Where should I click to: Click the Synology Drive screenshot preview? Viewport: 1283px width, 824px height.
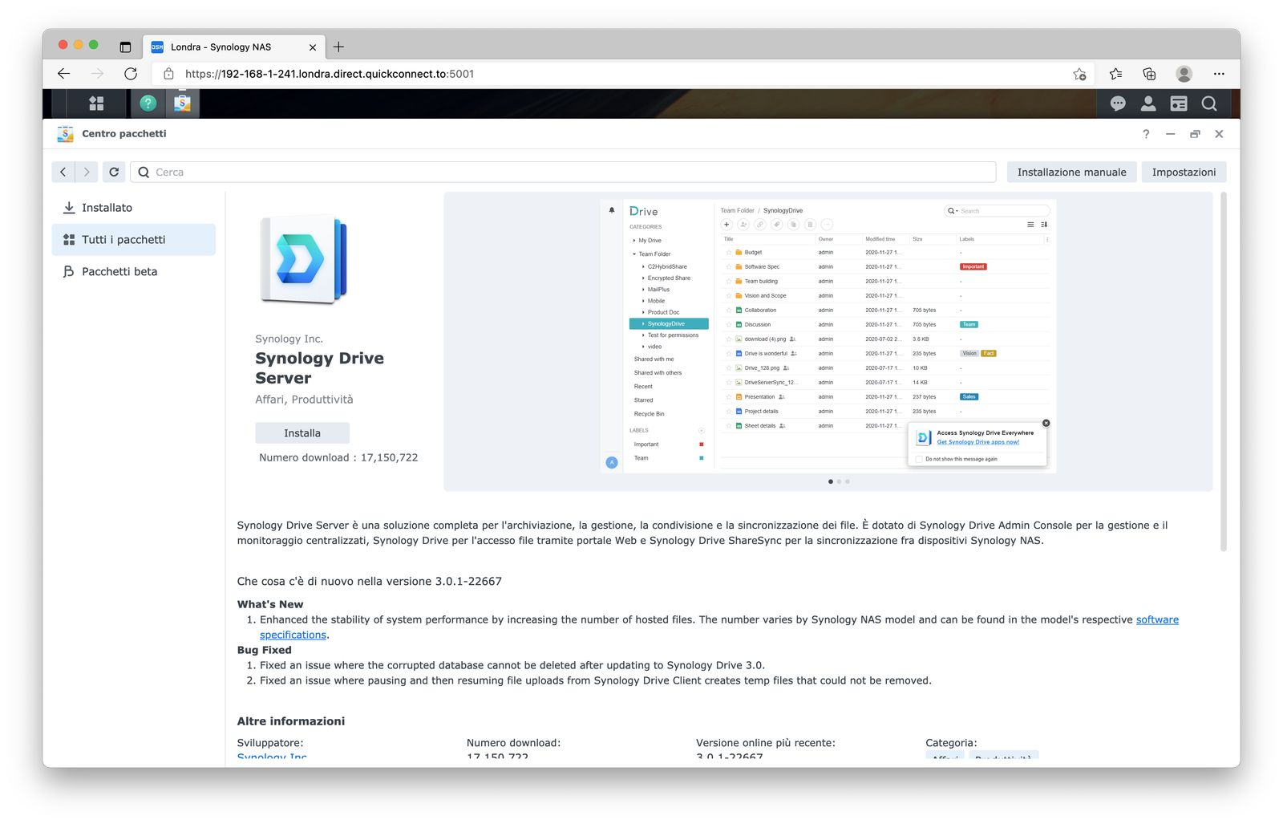[828, 335]
